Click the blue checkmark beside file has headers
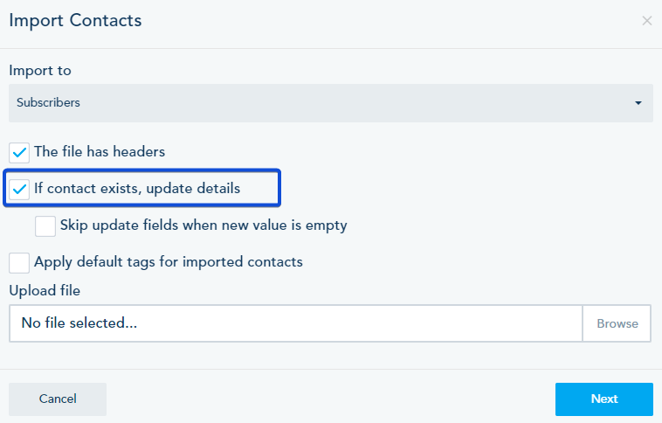Viewport: 662px width, 423px height. pyautogui.click(x=19, y=153)
